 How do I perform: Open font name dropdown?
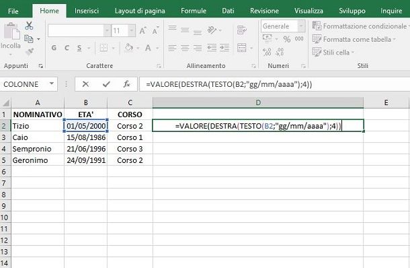(107, 31)
